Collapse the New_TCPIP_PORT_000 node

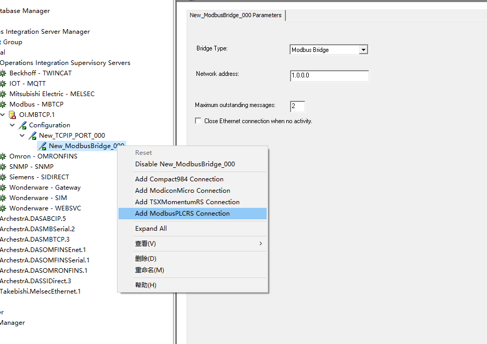pos(22,136)
